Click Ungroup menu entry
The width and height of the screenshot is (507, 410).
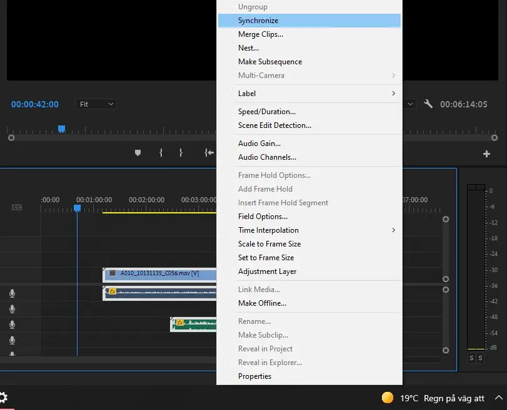[x=309, y=7]
